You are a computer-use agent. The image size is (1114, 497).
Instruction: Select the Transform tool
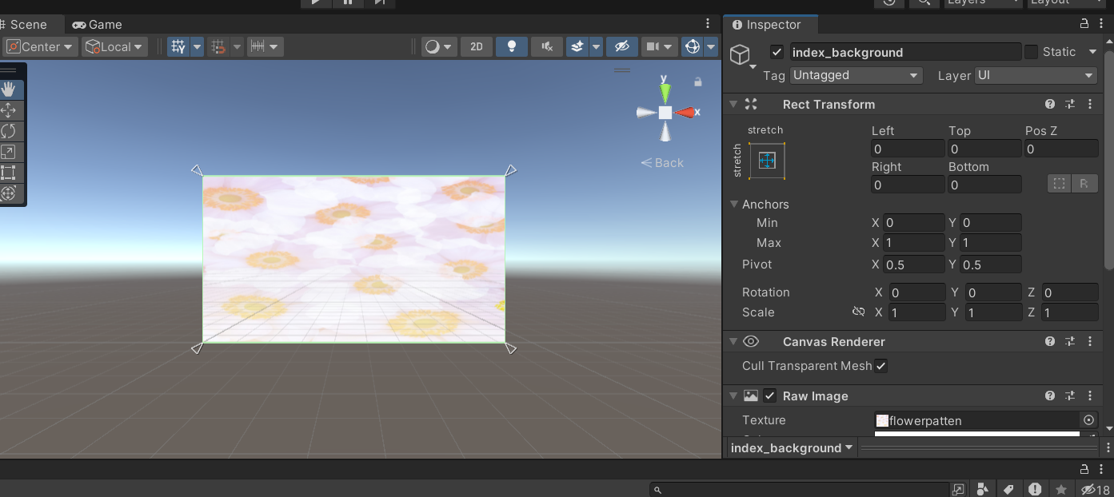click(9, 193)
